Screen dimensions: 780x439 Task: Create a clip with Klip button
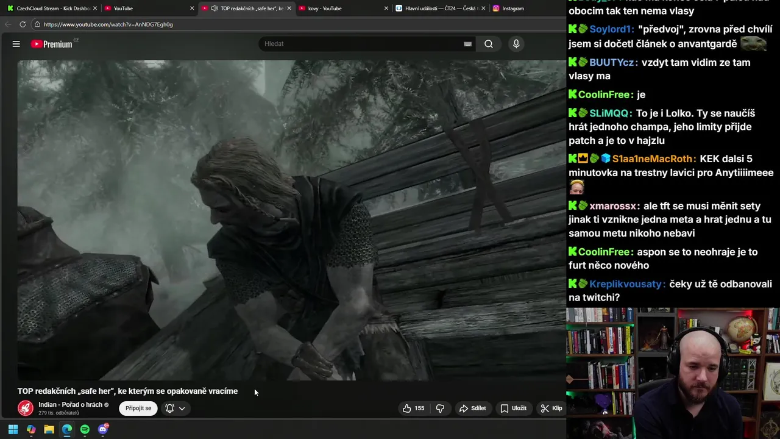coord(551,409)
